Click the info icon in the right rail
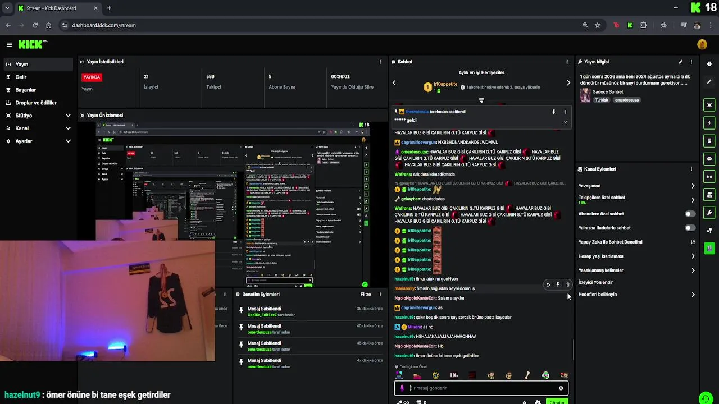Screen dimensions: 719x404 coord(709,64)
